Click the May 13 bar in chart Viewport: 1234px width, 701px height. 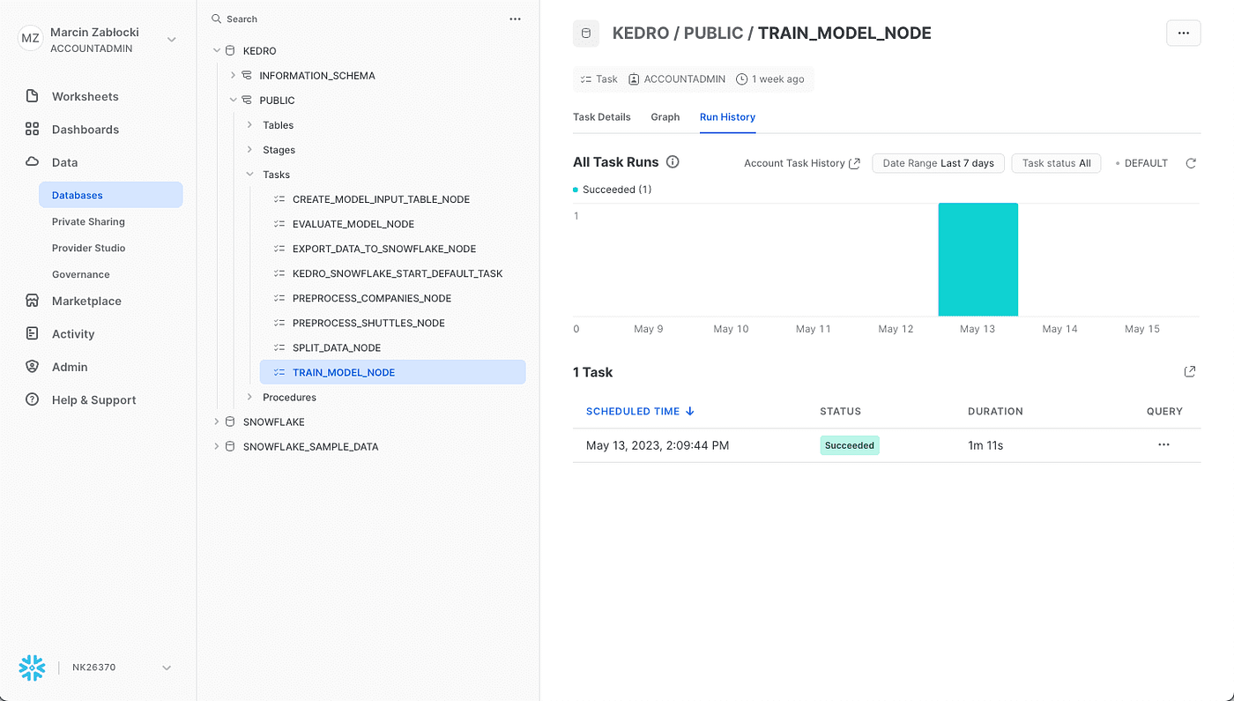tap(978, 259)
